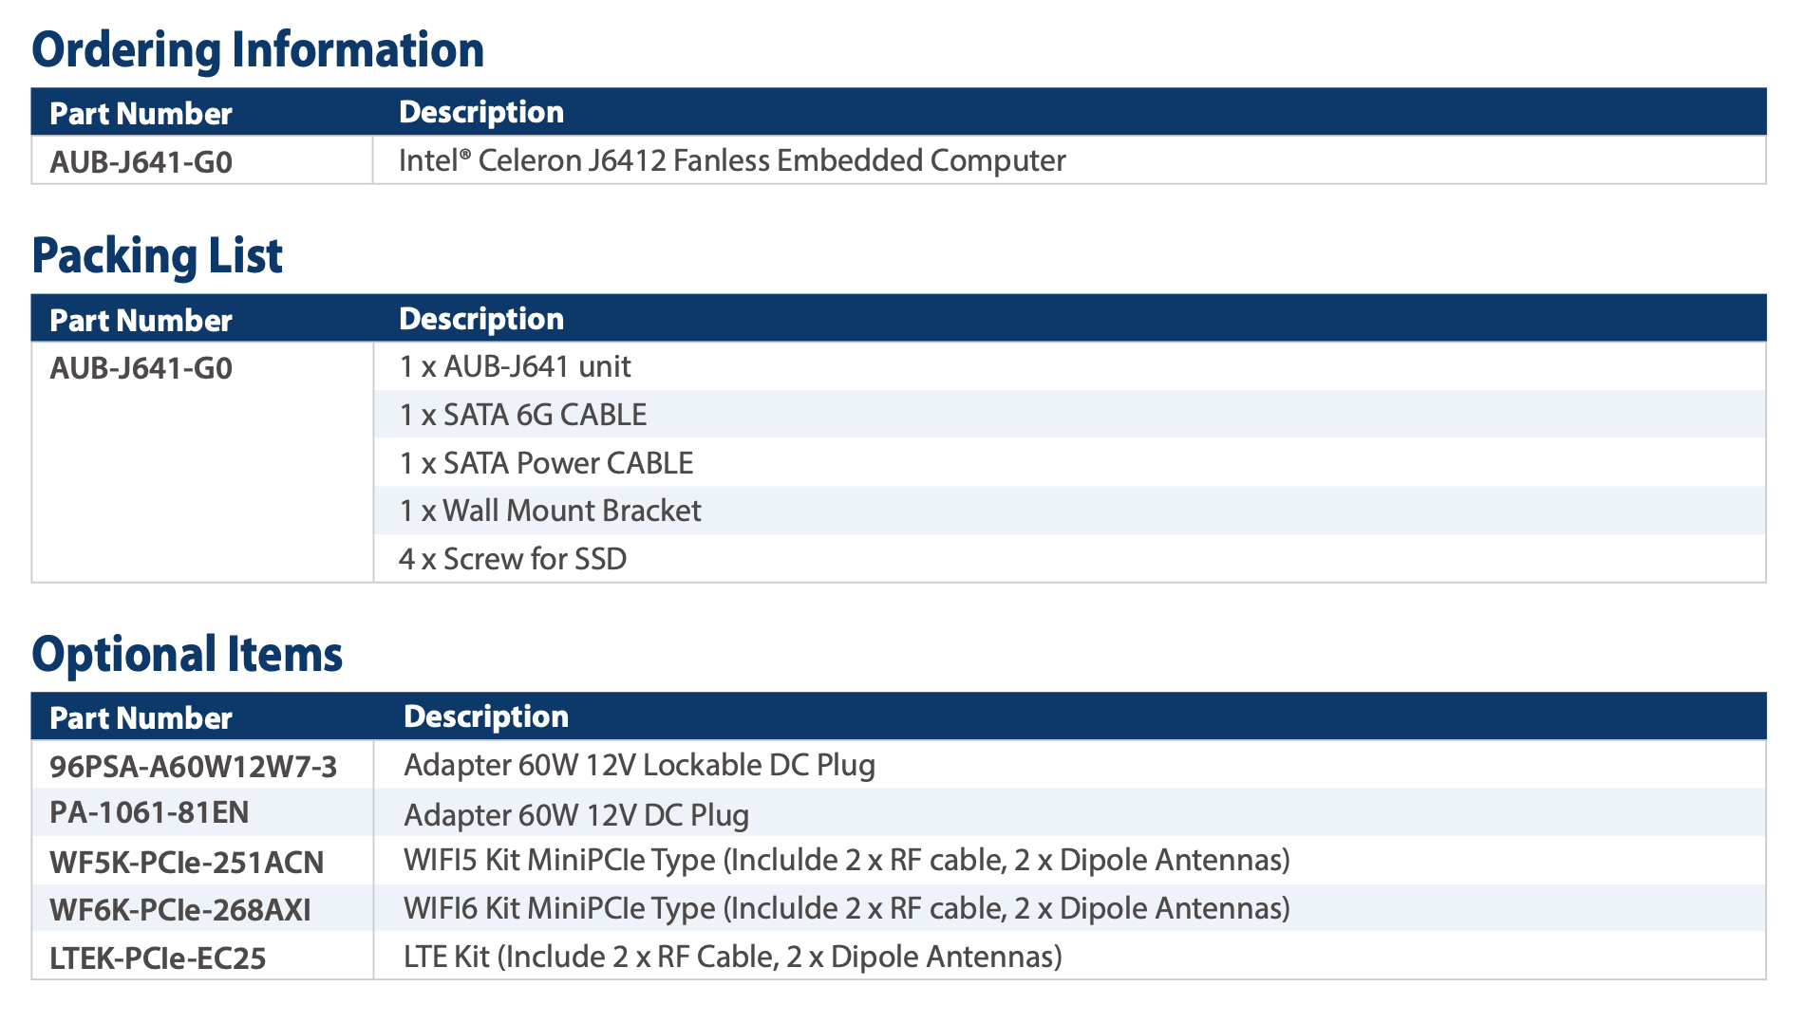Select the '1 x SATA 6G CABLE' row
Screen dimensions: 1806x1023
pos(523,415)
